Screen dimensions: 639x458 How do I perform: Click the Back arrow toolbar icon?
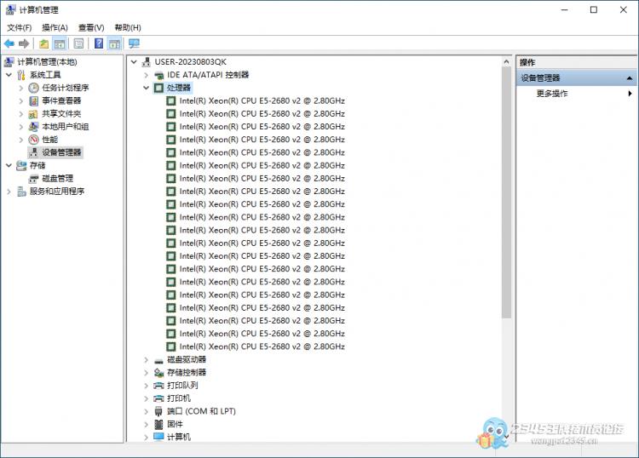click(x=9, y=43)
